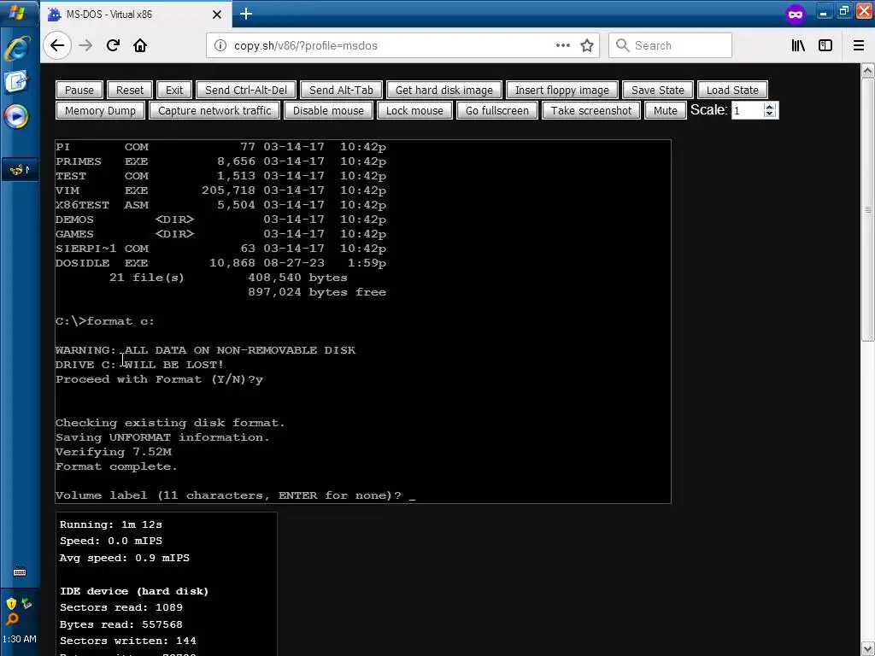Click the VIM EXE file listing line
875x656 pixels.
(220, 190)
